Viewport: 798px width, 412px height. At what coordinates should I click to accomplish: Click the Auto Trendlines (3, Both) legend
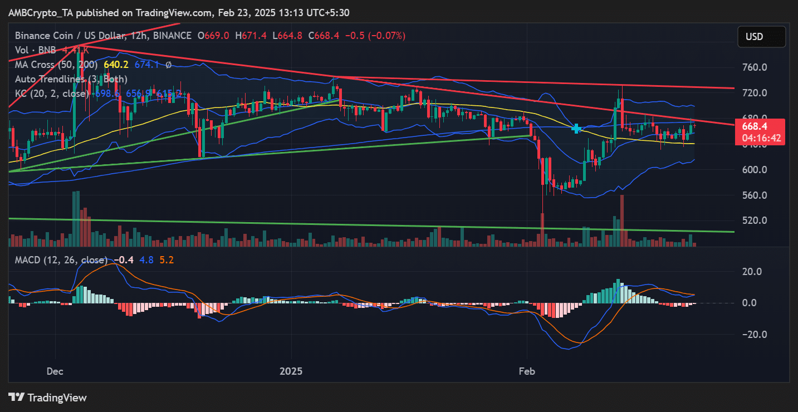click(x=71, y=79)
